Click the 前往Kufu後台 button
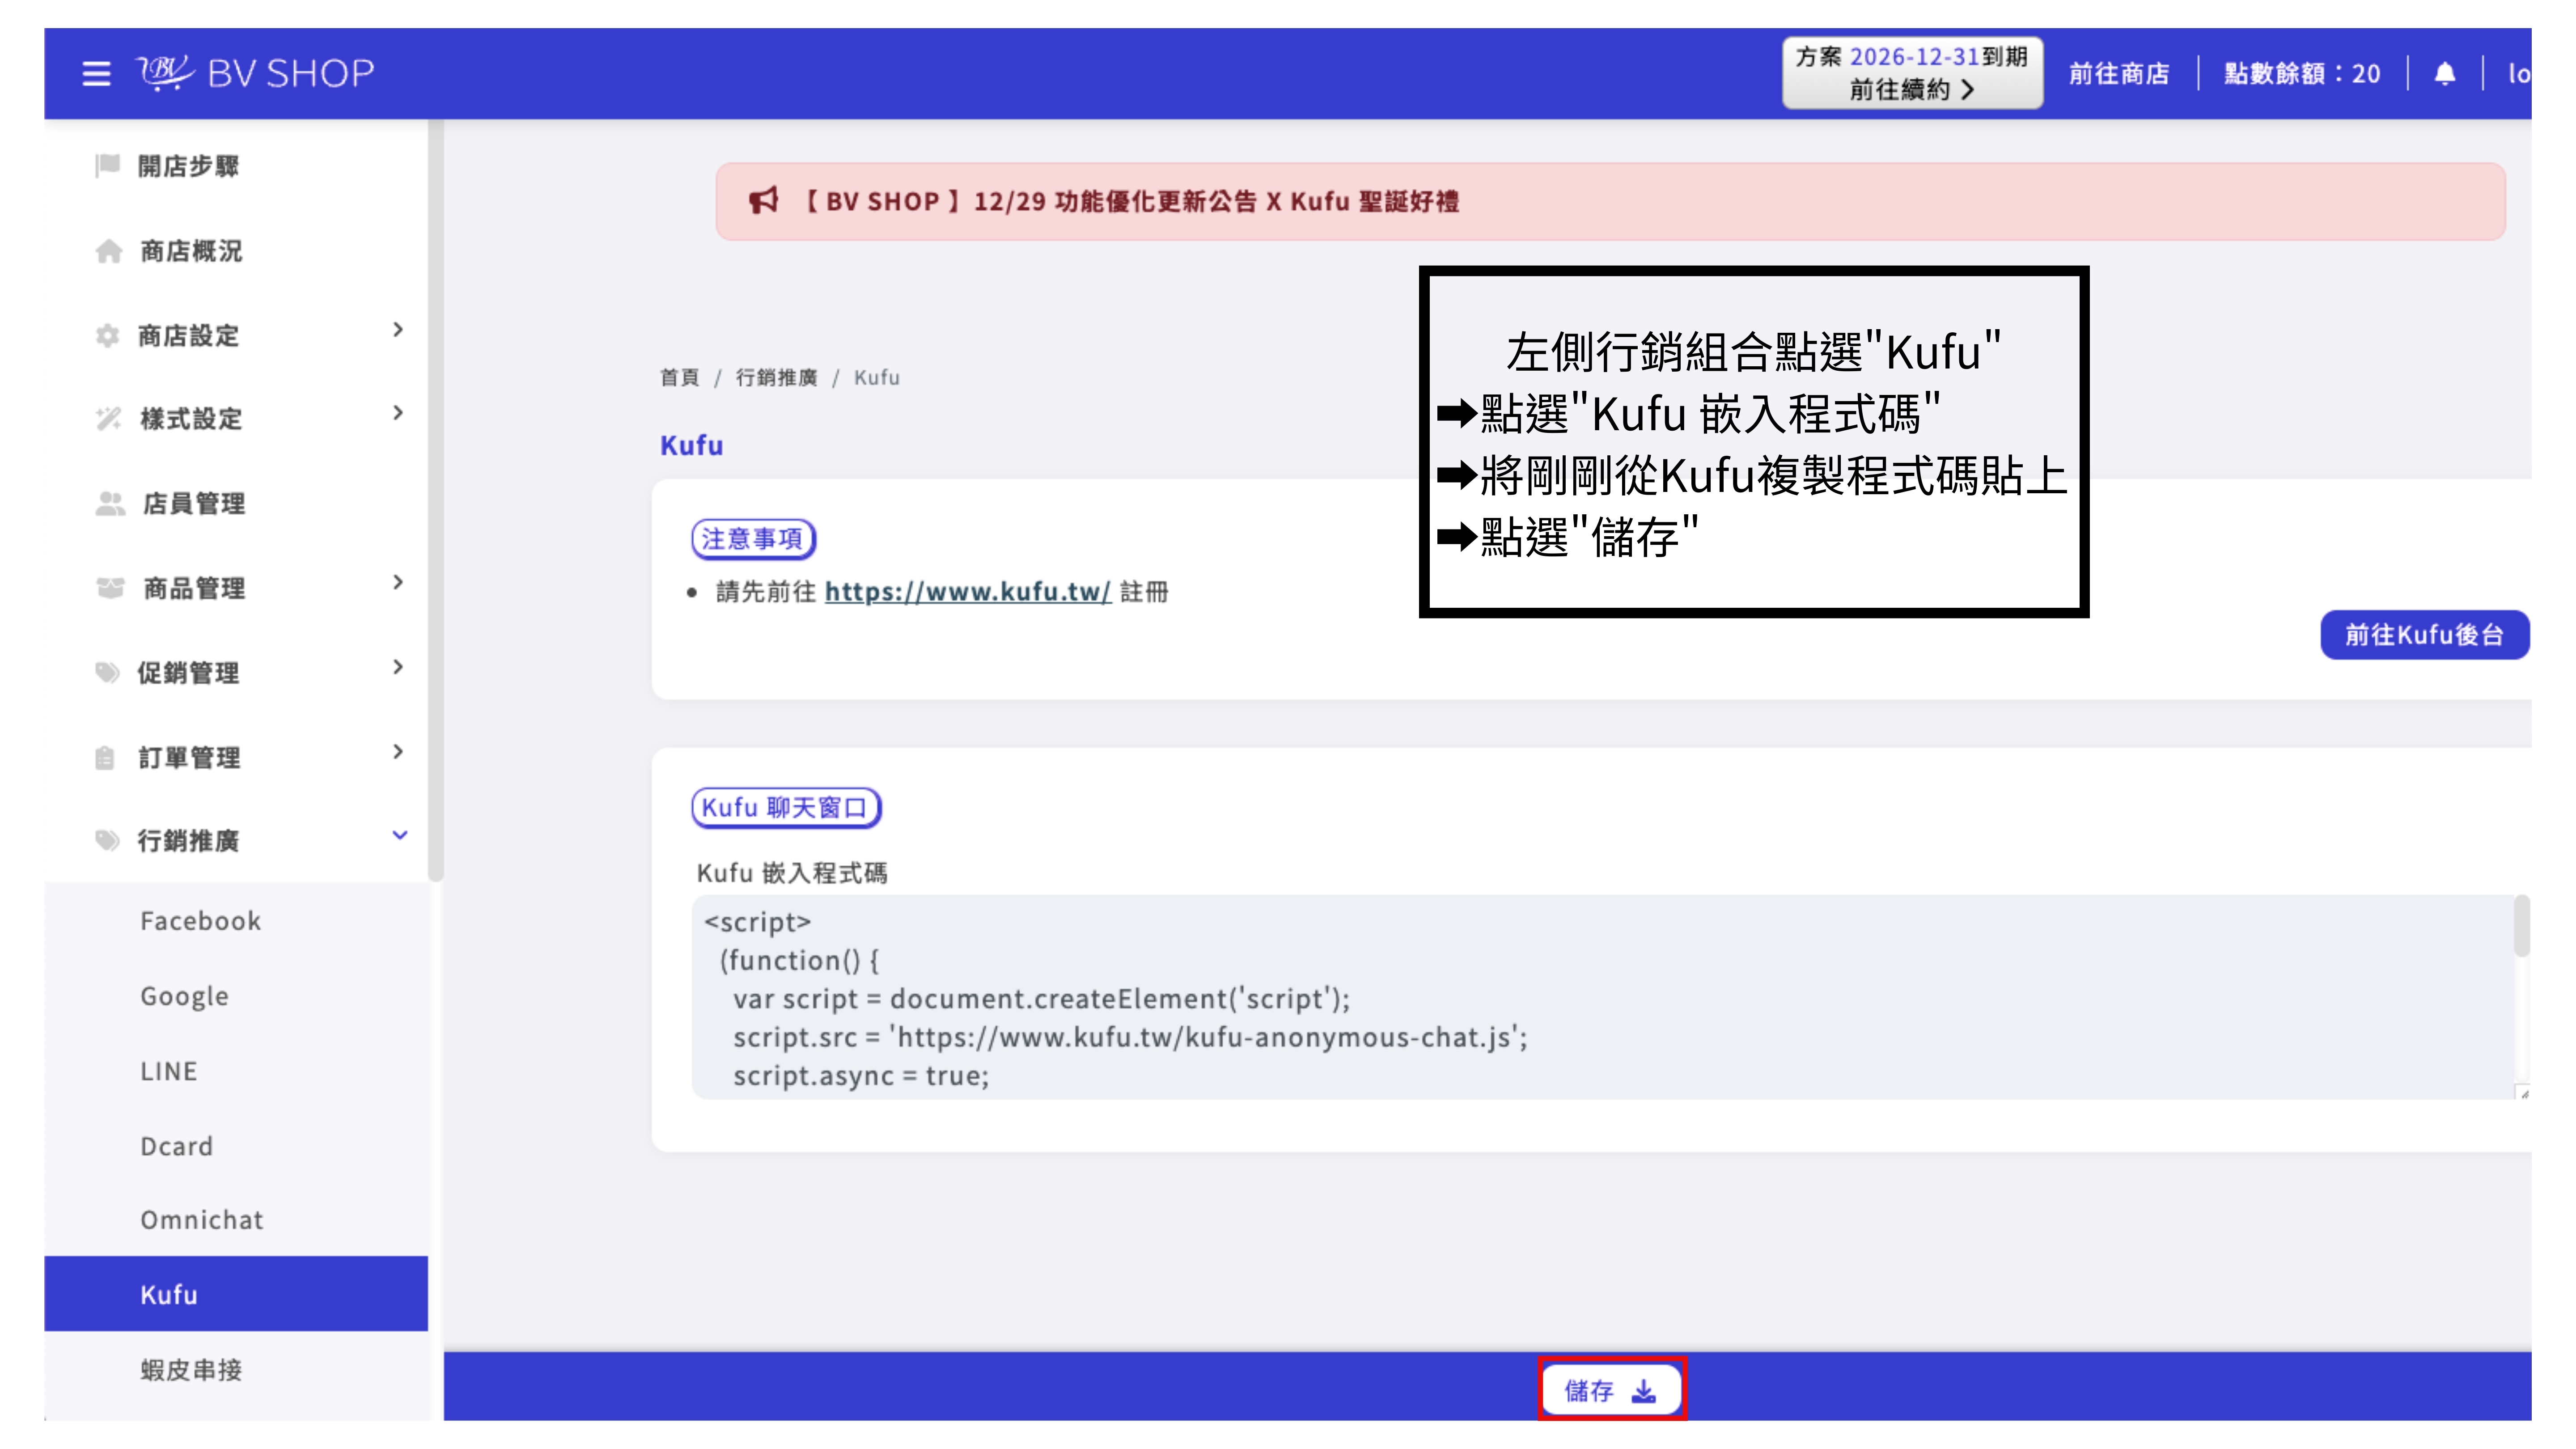The width and height of the screenshot is (2576, 1449). click(2424, 634)
